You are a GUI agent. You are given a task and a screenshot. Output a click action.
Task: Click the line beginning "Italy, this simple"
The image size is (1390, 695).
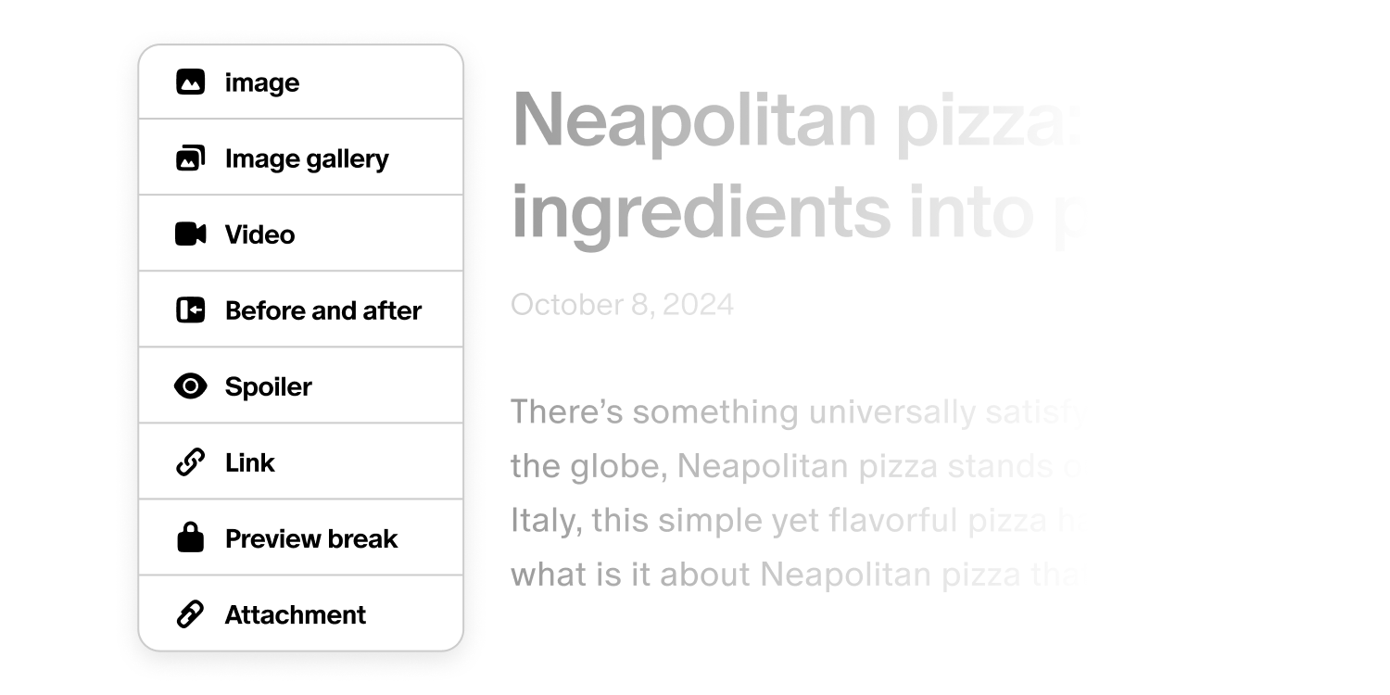pos(741,521)
